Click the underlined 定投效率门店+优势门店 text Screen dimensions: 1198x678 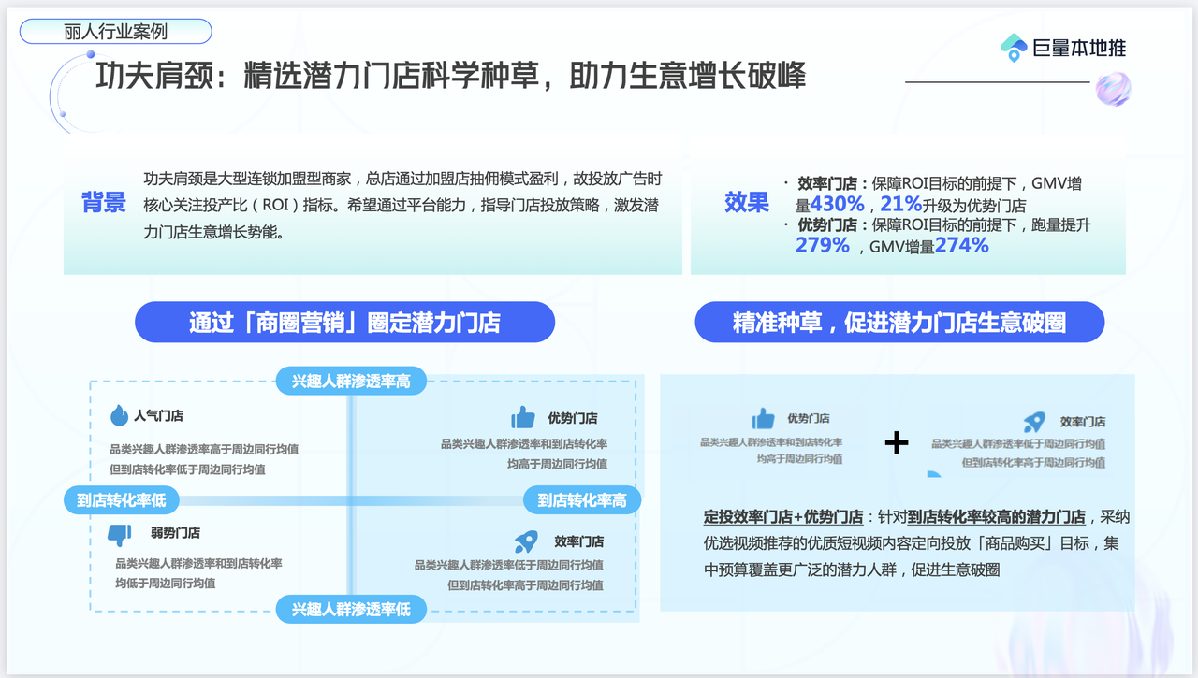[x=783, y=517]
